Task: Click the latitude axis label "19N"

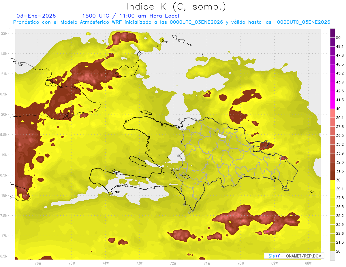Action: [5, 155]
